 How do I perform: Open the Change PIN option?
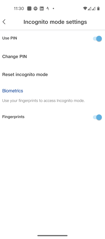pyautogui.click(x=53, y=57)
